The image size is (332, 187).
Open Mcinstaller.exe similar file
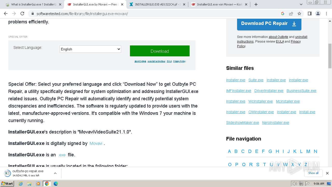288,101
